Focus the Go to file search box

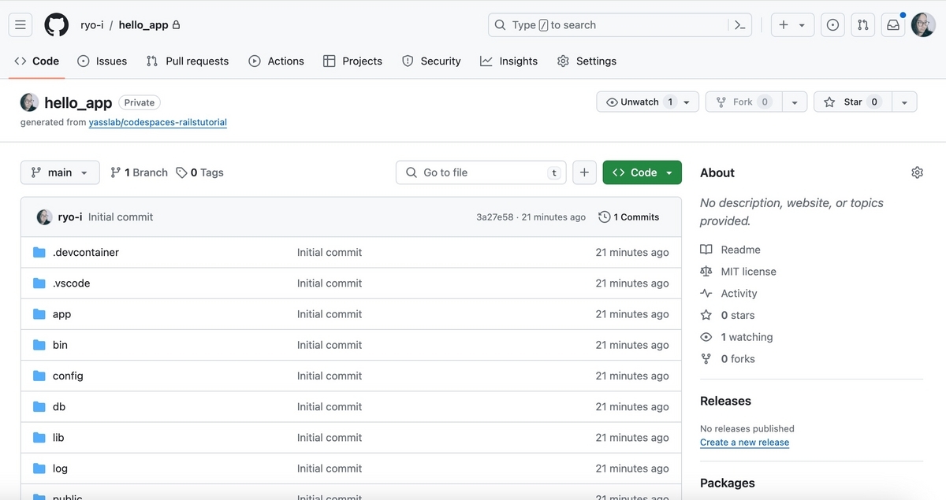pyautogui.click(x=481, y=172)
